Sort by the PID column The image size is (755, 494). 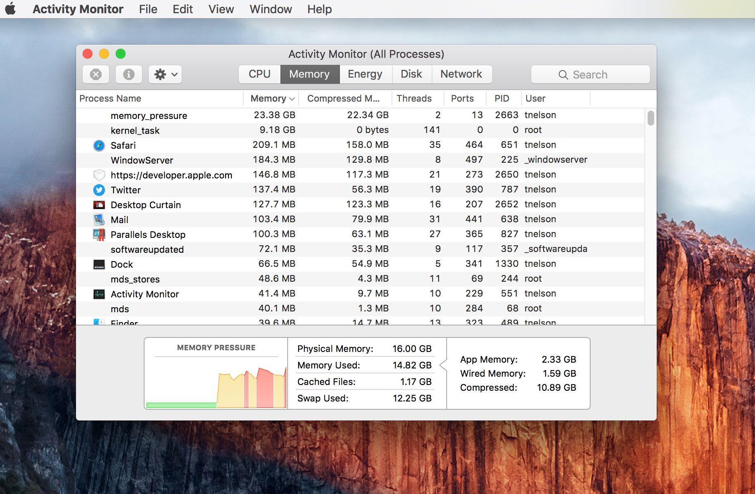[x=503, y=99]
